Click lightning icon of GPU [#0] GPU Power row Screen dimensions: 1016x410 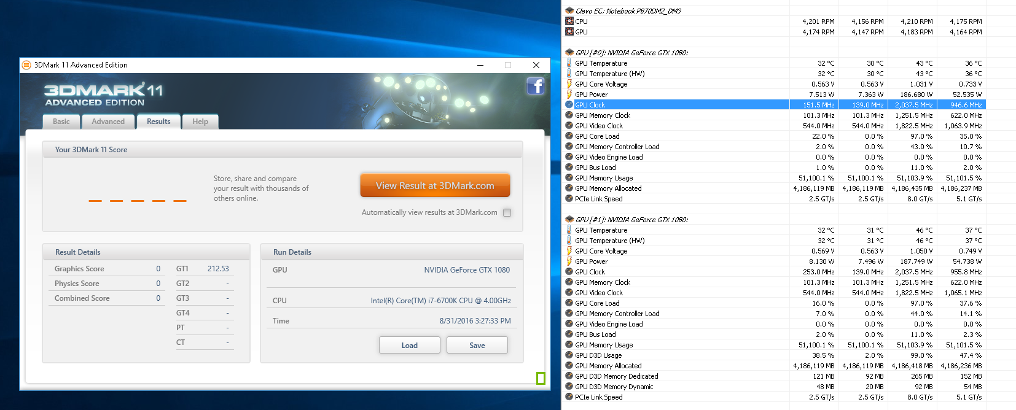point(569,95)
